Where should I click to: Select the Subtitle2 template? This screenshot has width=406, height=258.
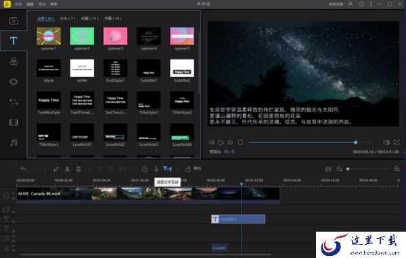click(x=182, y=68)
